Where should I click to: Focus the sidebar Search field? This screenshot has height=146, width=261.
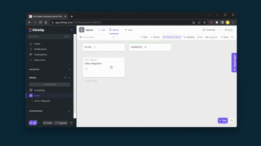50,36
